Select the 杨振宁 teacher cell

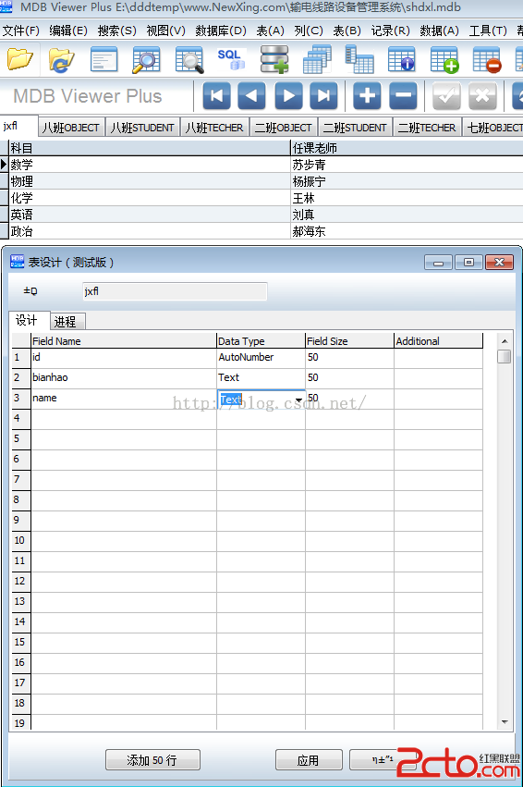click(407, 181)
